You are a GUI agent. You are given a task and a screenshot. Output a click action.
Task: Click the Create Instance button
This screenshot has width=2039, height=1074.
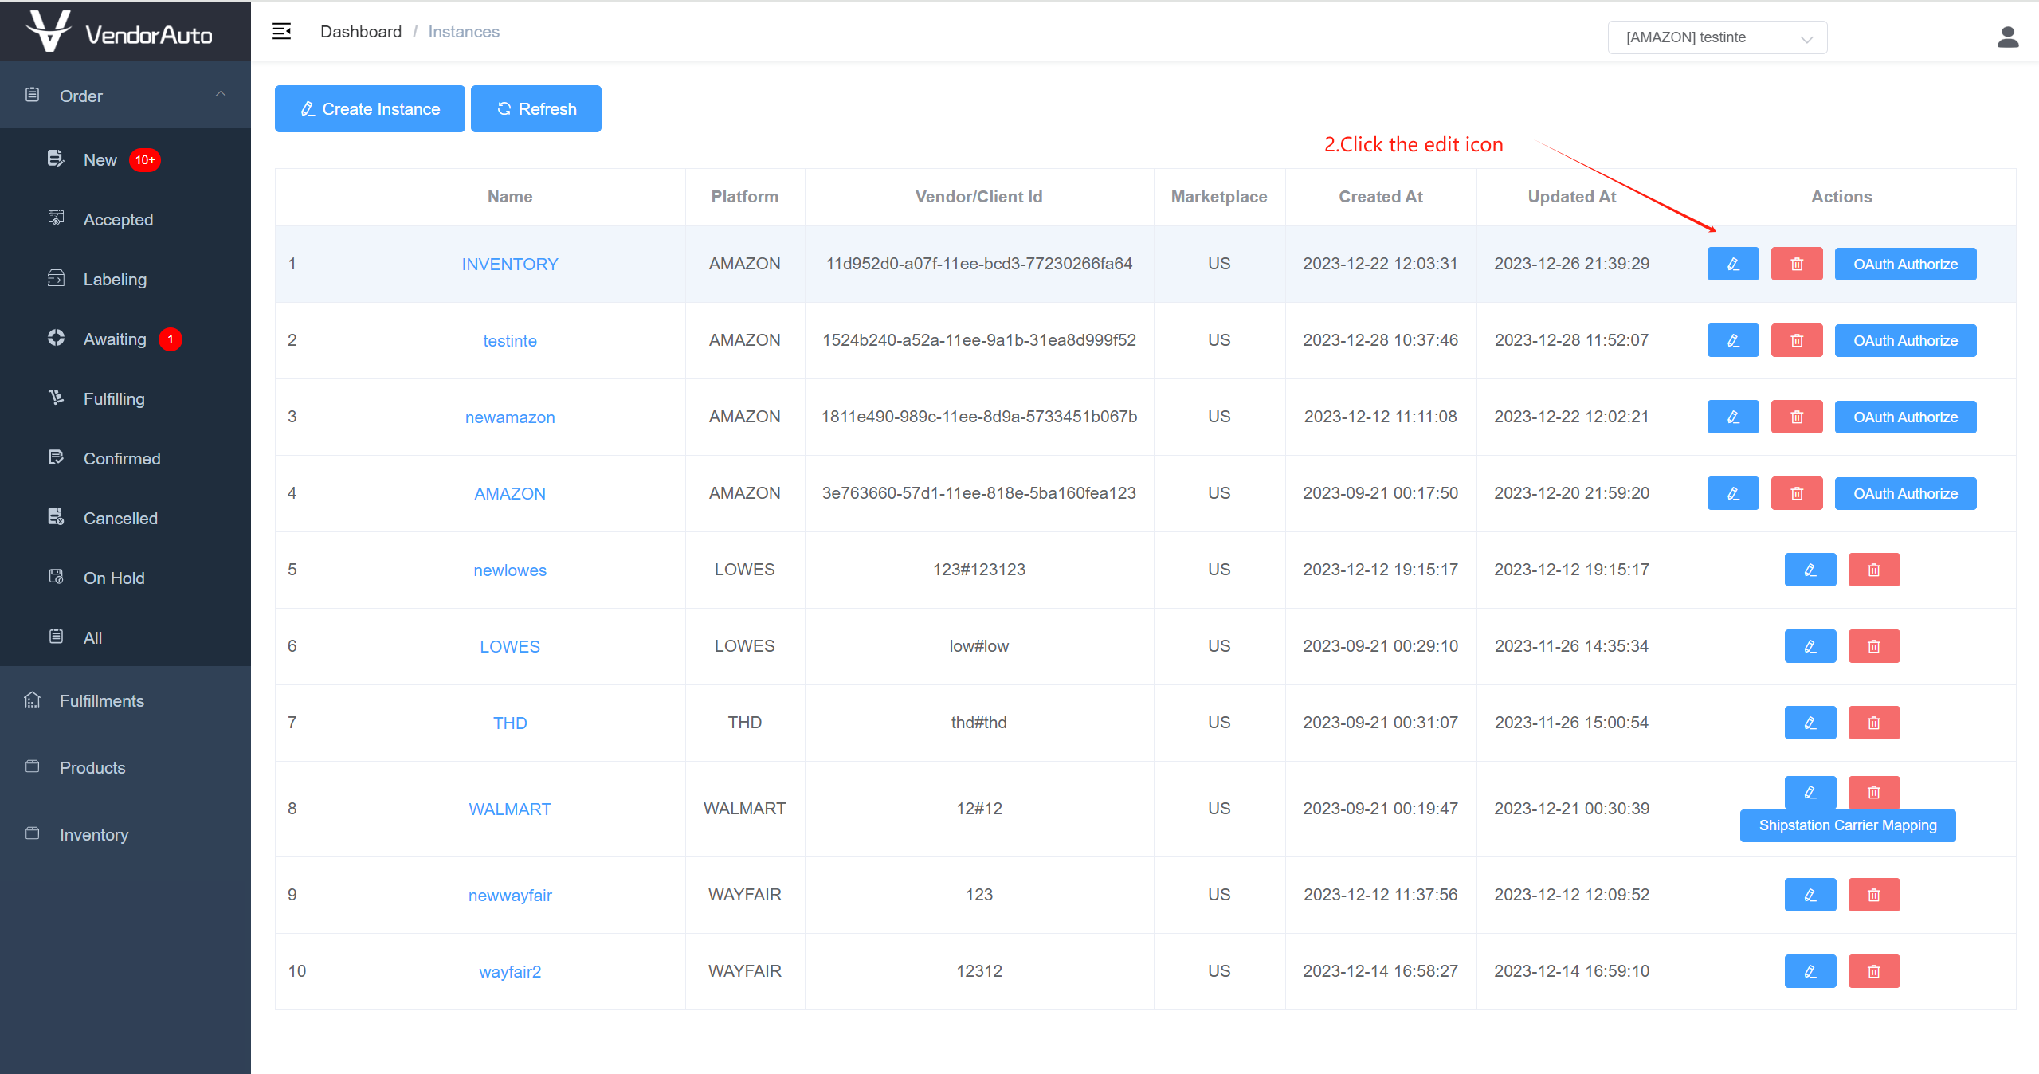point(370,109)
